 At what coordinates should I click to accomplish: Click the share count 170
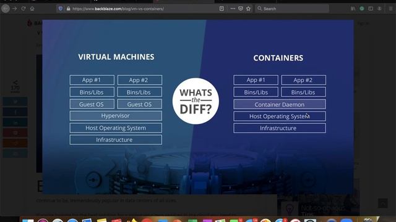[15, 88]
